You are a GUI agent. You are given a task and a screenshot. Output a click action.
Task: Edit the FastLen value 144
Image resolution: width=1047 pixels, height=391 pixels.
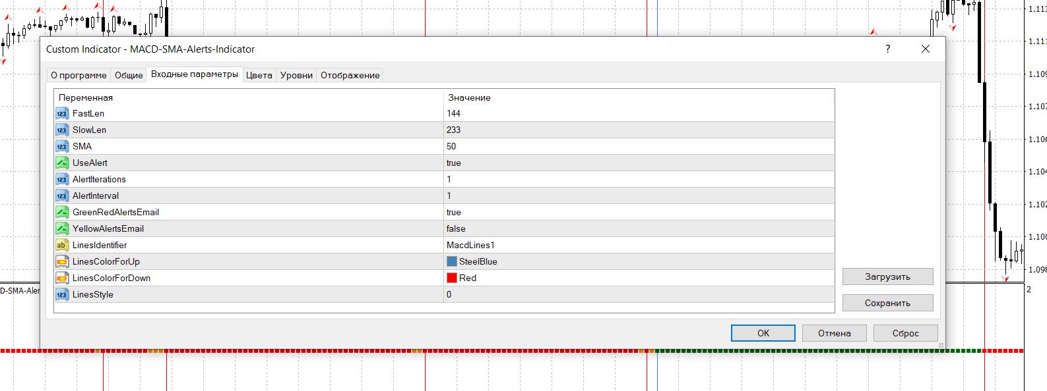[639, 113]
